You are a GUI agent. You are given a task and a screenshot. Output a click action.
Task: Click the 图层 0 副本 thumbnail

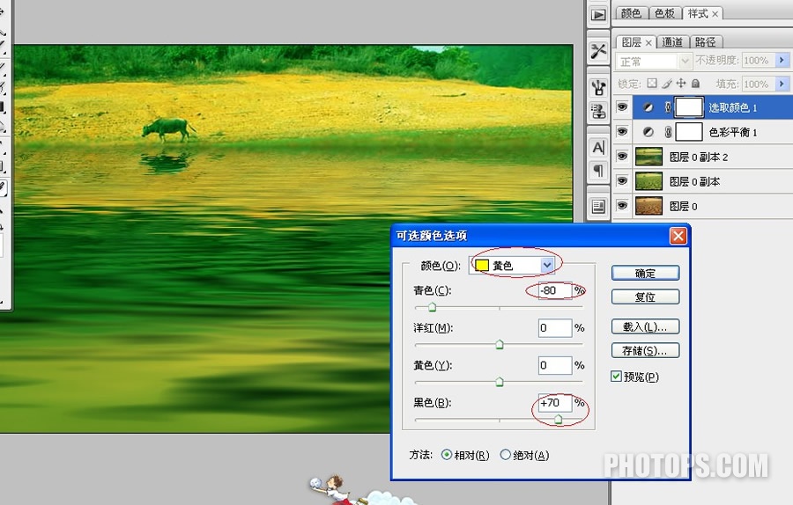[x=648, y=180]
